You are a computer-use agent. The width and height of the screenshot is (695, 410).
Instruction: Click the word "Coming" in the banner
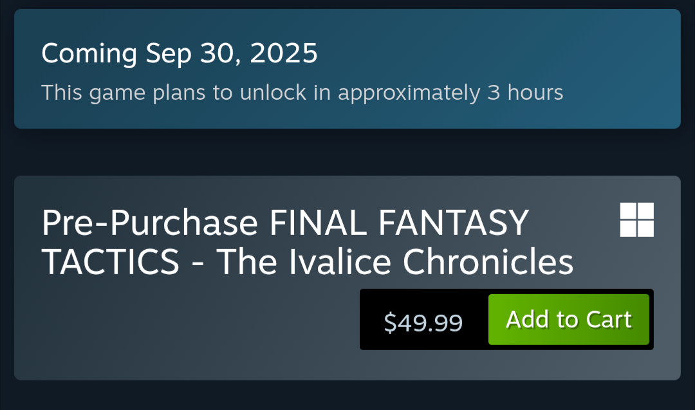89,54
